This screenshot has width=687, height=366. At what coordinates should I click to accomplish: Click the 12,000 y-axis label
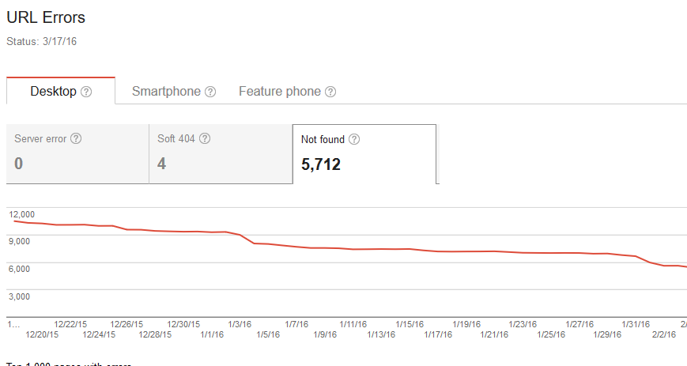click(23, 214)
